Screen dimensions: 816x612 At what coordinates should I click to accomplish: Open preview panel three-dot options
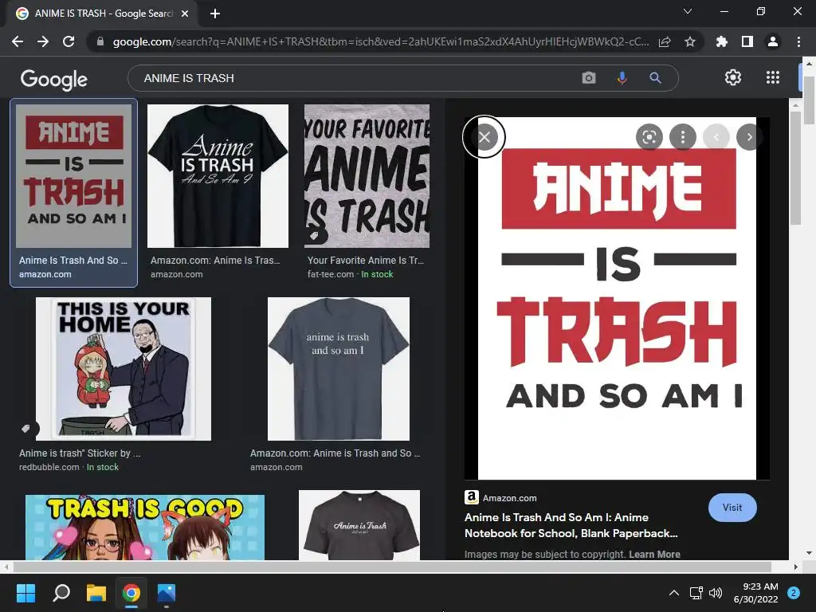tap(683, 137)
